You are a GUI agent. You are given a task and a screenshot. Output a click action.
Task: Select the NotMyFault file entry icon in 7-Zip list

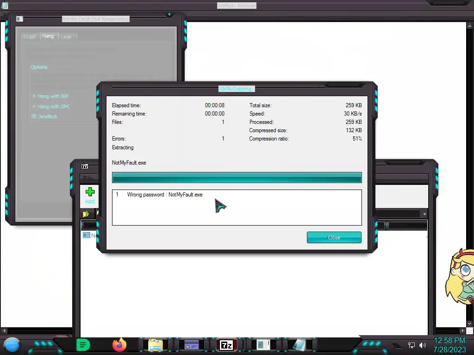(x=87, y=235)
